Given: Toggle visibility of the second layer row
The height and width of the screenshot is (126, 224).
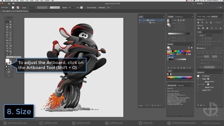Looking at the screenshot, I should (x=140, y=22).
